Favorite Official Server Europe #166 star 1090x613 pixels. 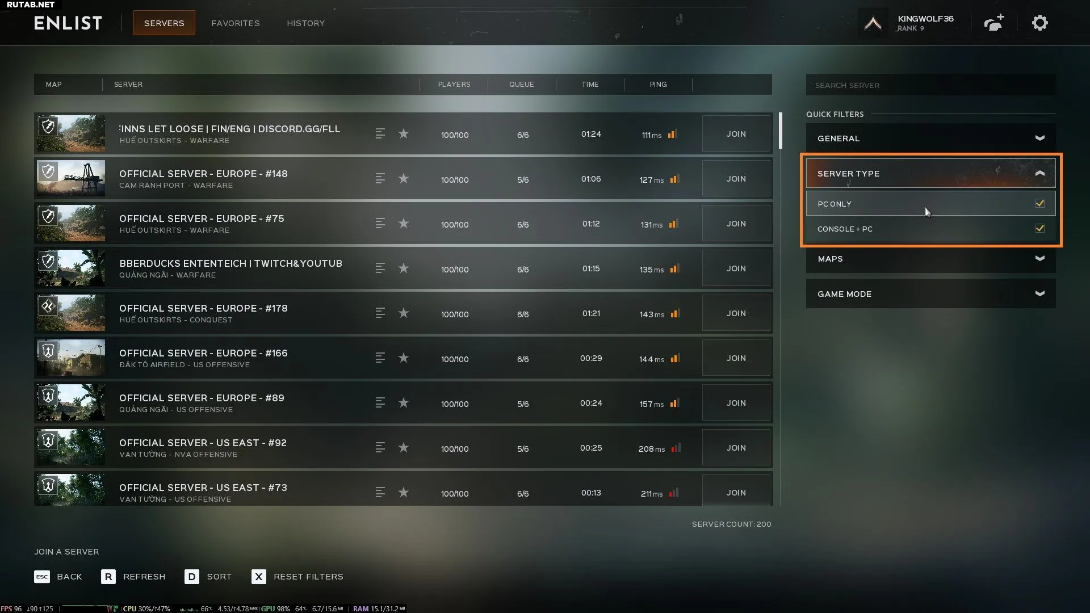click(x=404, y=358)
